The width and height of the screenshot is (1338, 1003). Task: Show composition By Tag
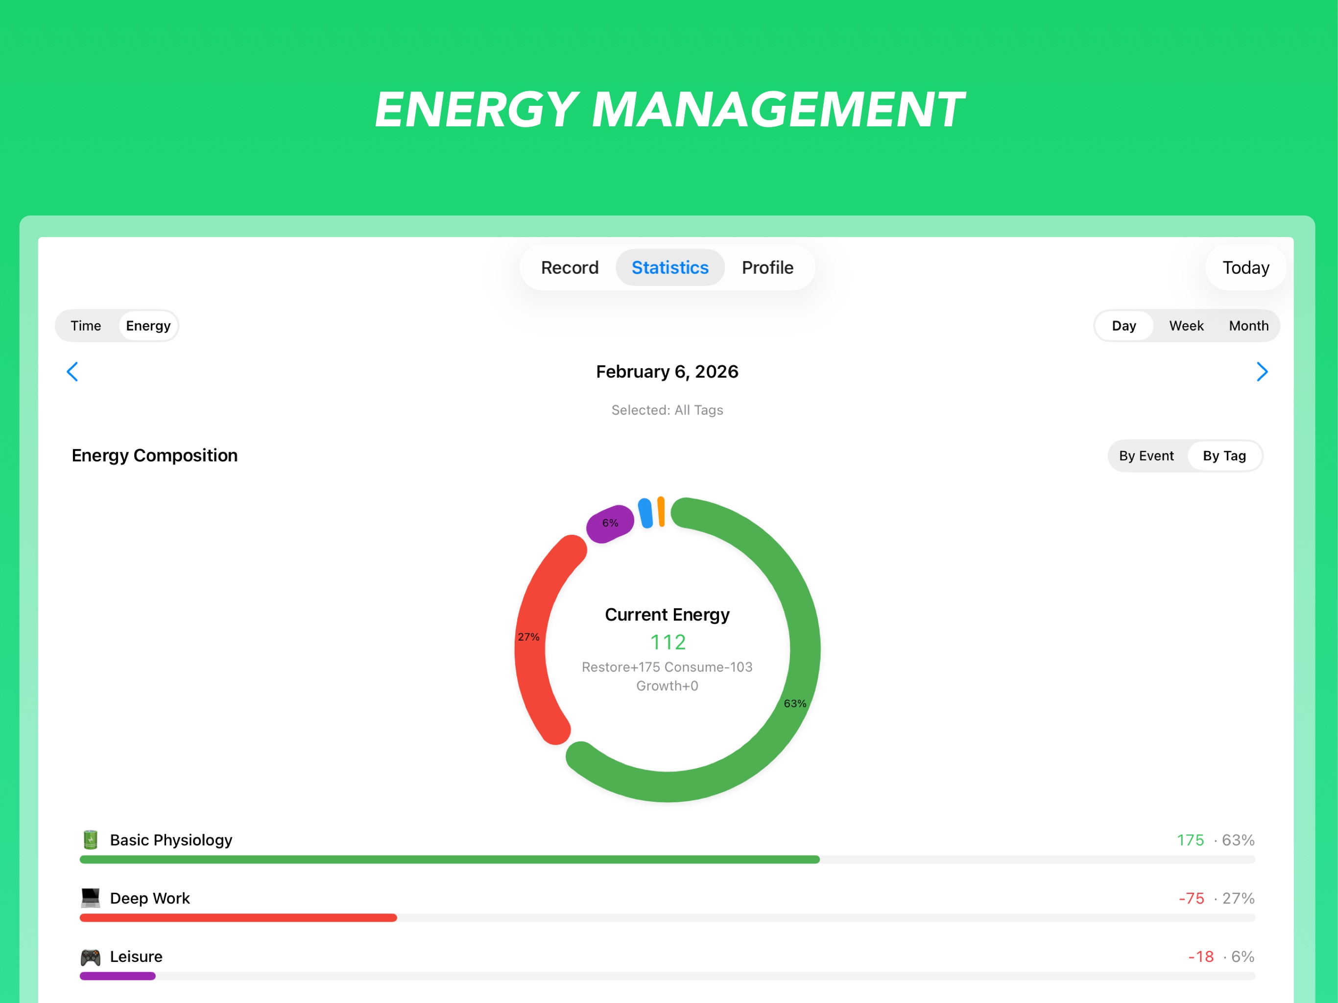pyautogui.click(x=1224, y=455)
